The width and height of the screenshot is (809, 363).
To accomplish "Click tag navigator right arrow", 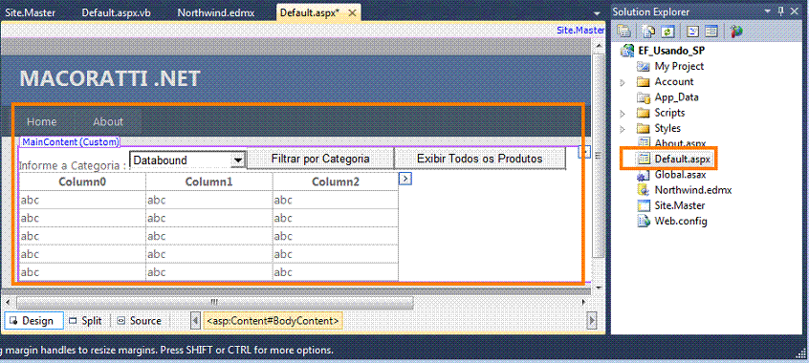I will coord(592,321).
